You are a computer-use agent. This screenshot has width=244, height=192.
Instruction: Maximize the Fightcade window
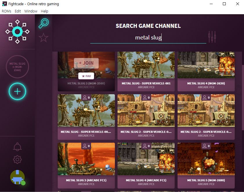click(x=224, y=4)
